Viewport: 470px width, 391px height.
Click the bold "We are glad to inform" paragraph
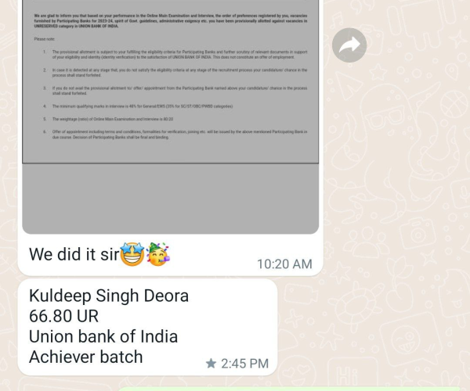[171, 21]
